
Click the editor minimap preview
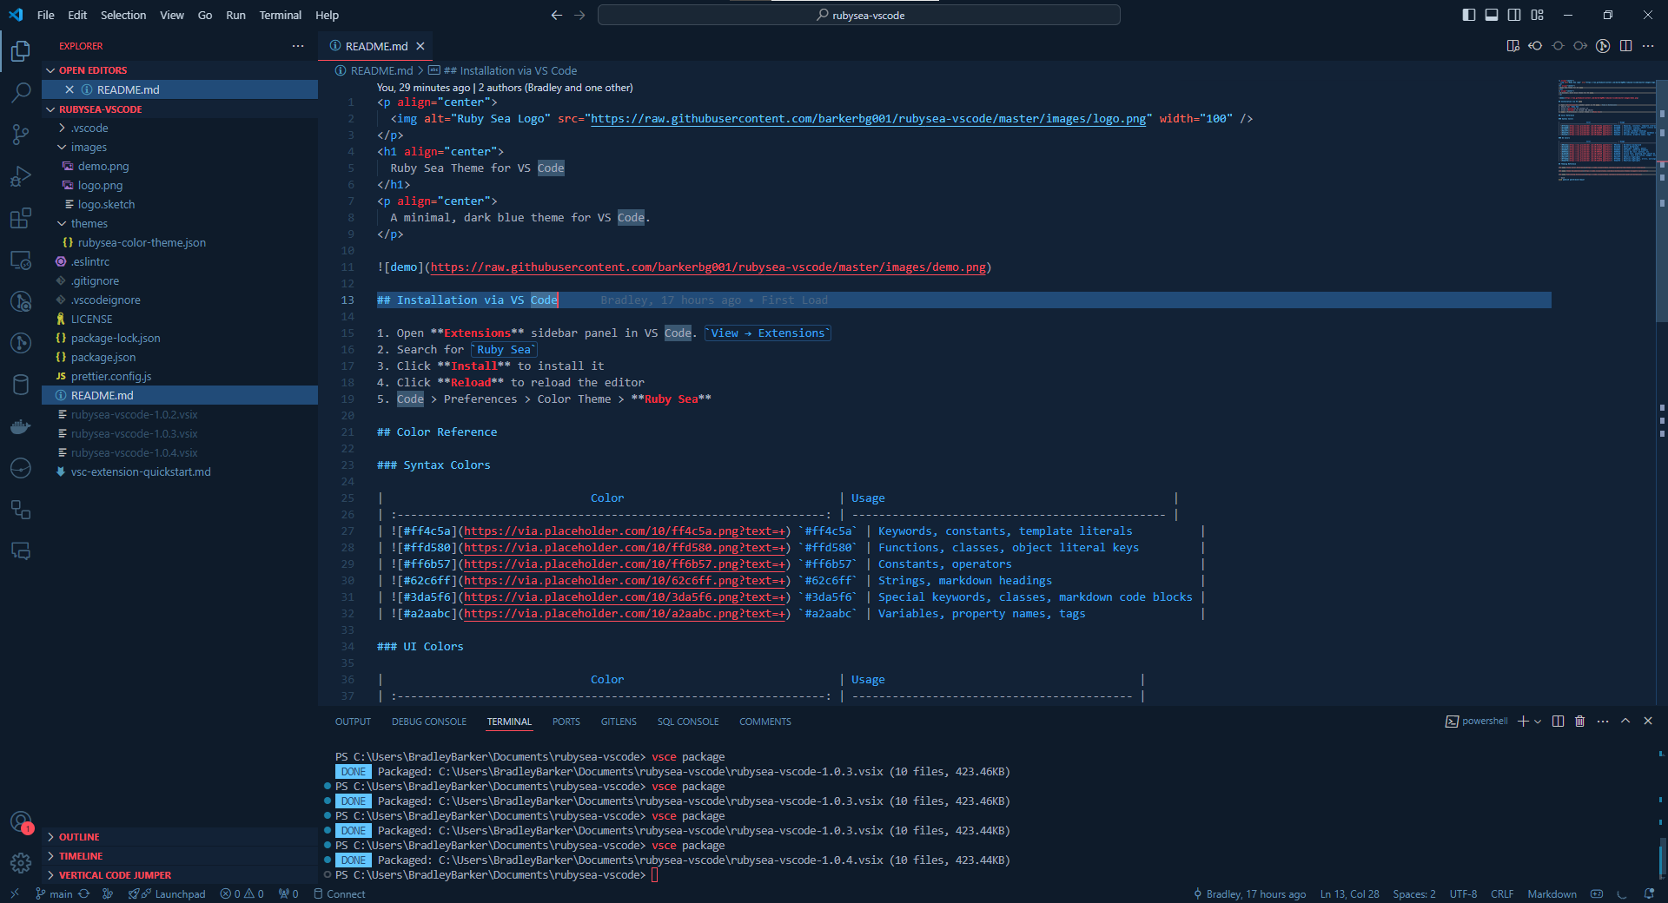click(1606, 130)
